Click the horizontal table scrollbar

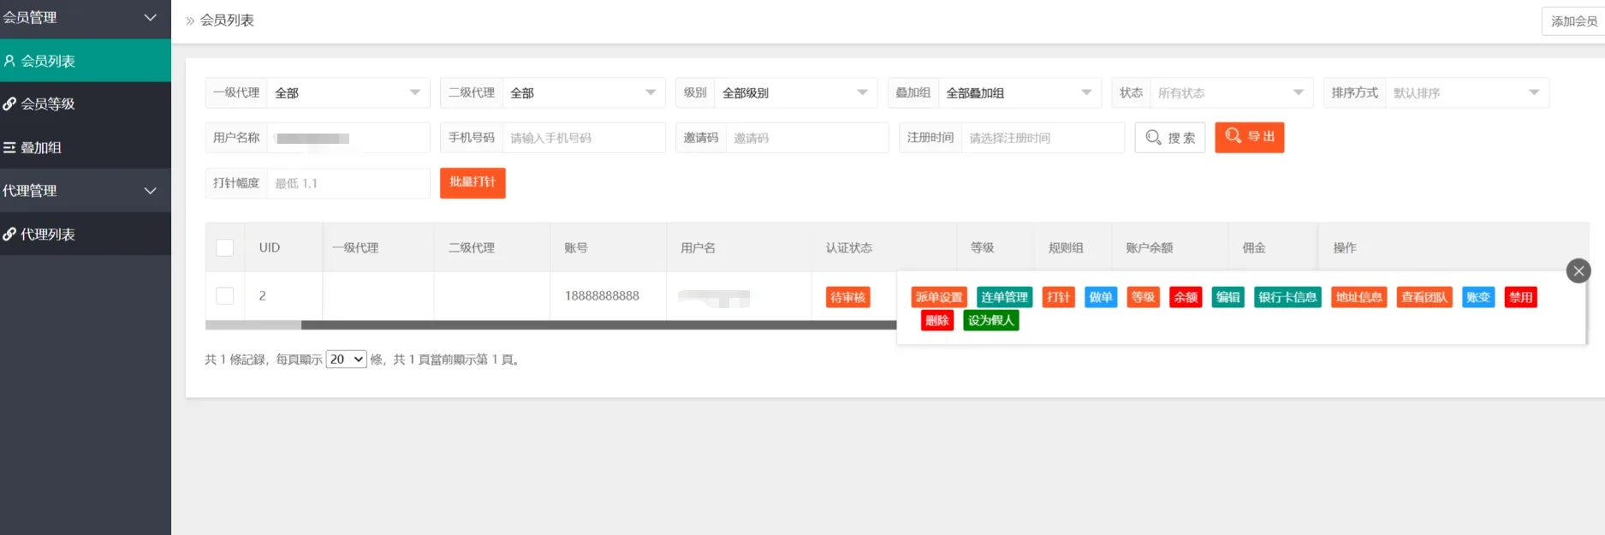[x=597, y=325]
